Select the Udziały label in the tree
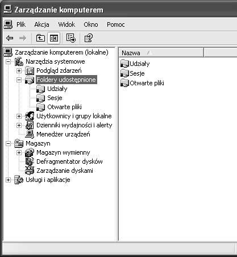This screenshot has width=237, height=257. (x=57, y=89)
